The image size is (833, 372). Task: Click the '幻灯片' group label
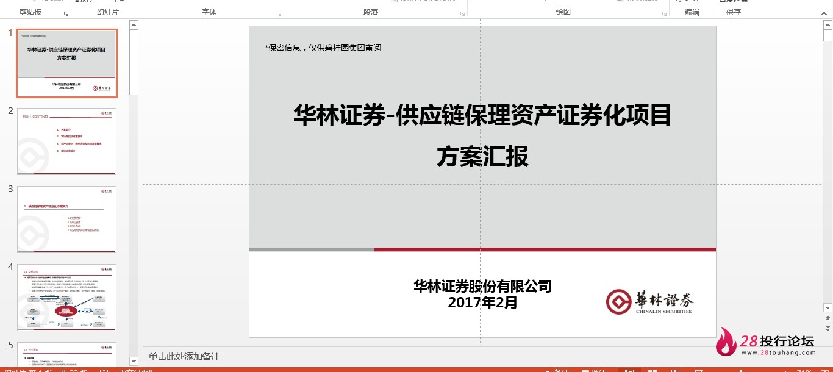[108, 12]
